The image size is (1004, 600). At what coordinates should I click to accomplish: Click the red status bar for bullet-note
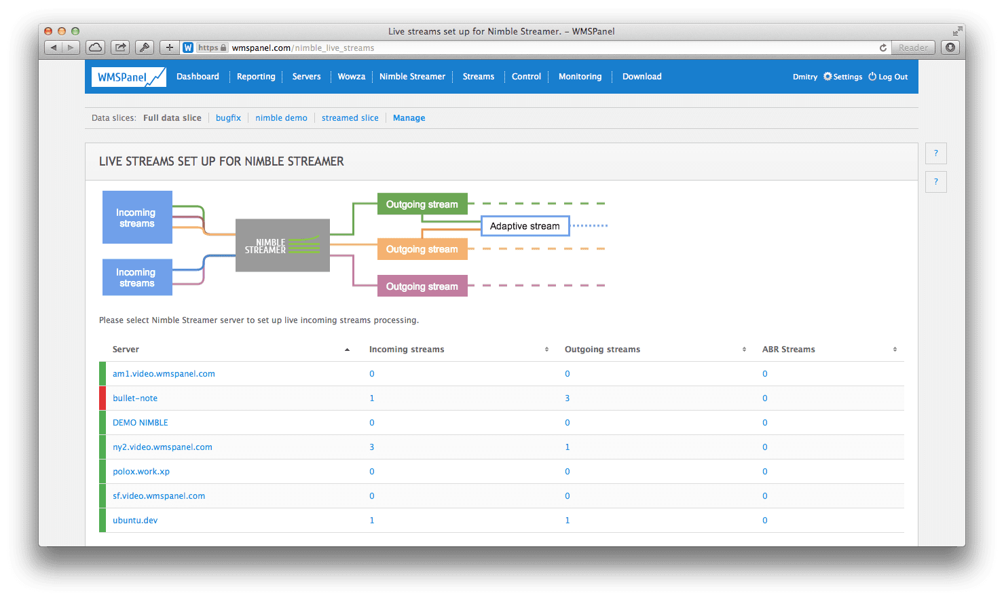[x=103, y=398]
